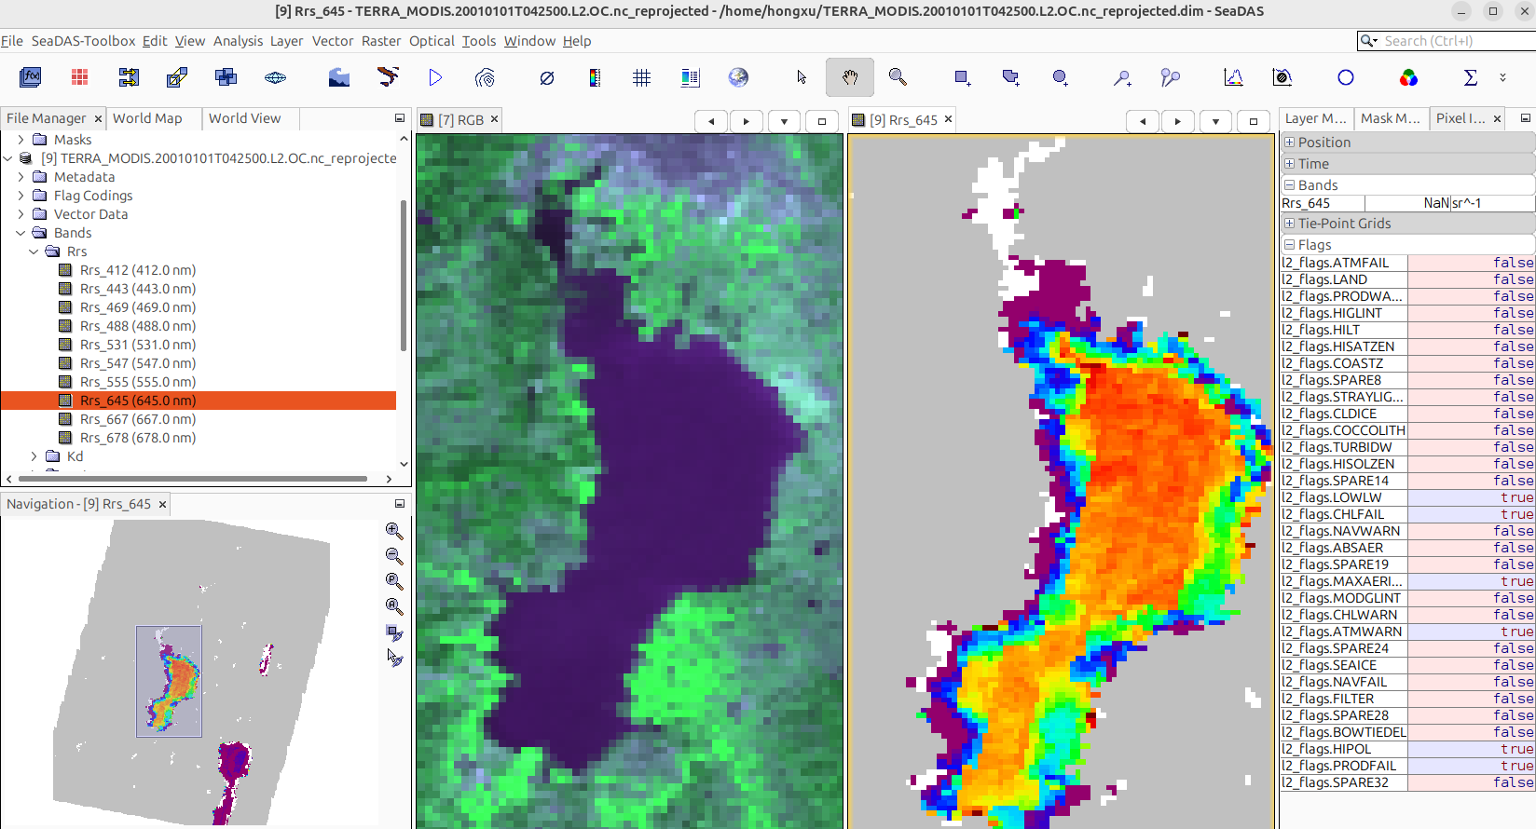Click the Annotation Metadata overlay icon

690,77
